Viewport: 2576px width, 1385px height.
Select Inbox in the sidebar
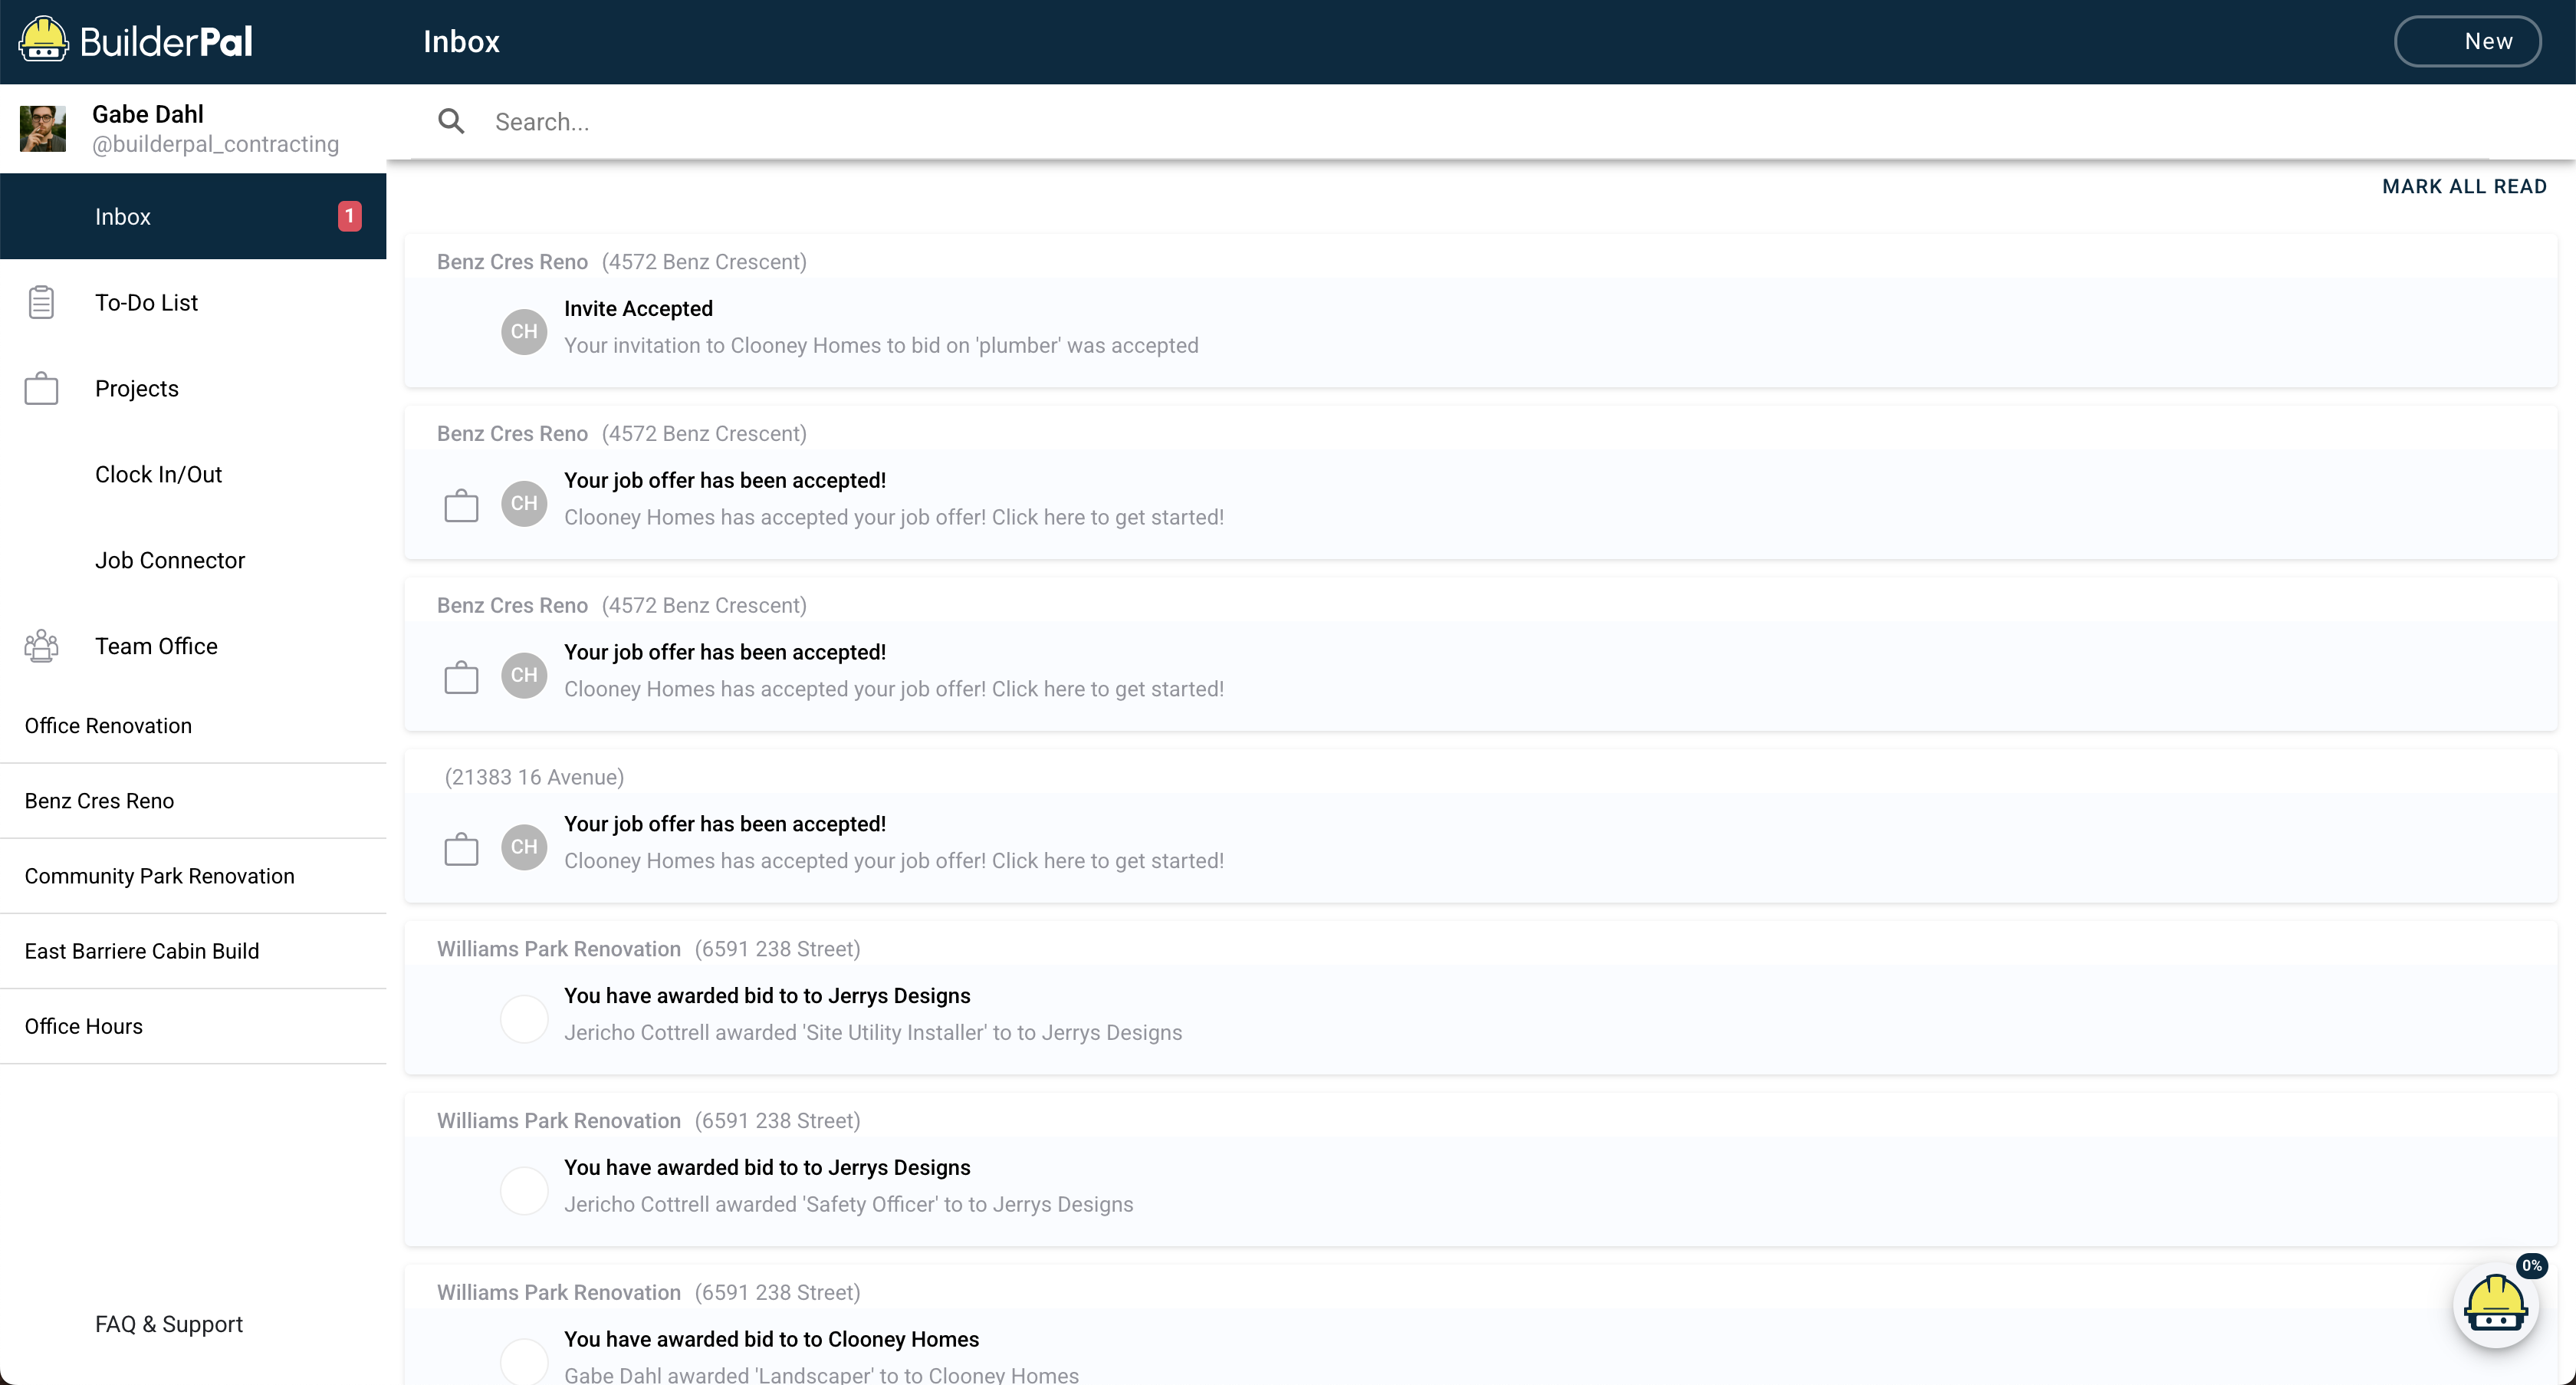(123, 216)
